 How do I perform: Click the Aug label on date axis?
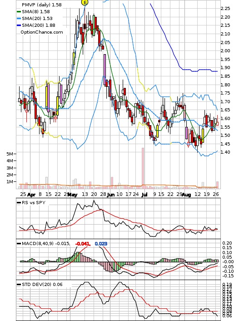pyautogui.click(x=186, y=195)
